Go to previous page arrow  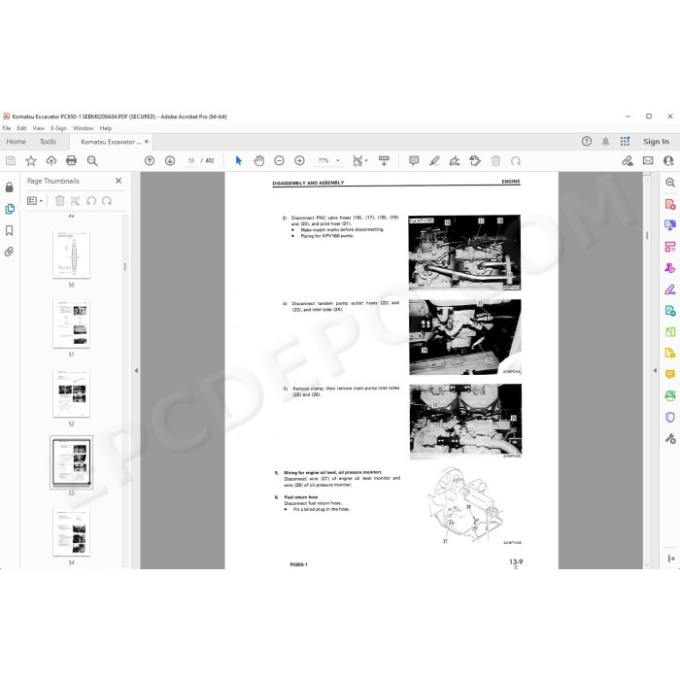(150, 161)
